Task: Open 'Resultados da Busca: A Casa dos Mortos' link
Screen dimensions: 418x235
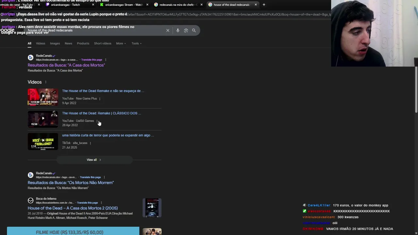Action: point(66,65)
